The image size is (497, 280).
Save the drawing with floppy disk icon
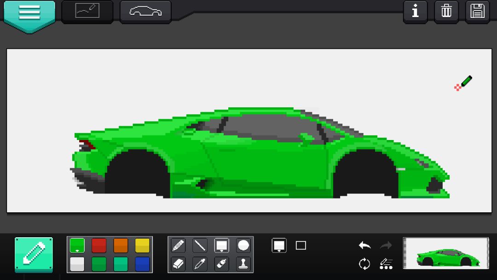click(477, 12)
